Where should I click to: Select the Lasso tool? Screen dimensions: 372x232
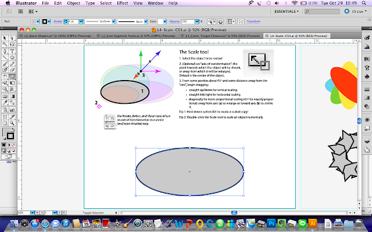tap(12, 44)
